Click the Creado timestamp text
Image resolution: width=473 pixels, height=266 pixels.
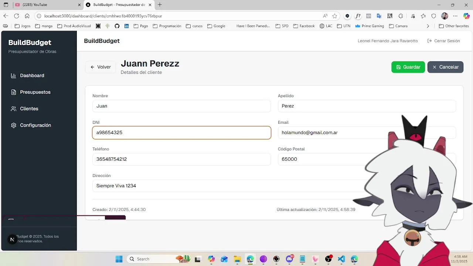click(119, 209)
